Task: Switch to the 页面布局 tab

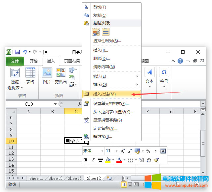Action: [72, 61]
